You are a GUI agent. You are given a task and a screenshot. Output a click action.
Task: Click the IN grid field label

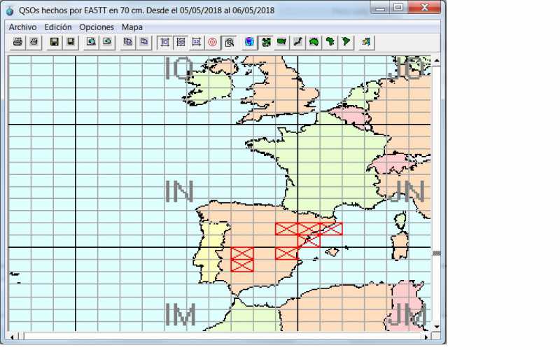[x=180, y=191]
